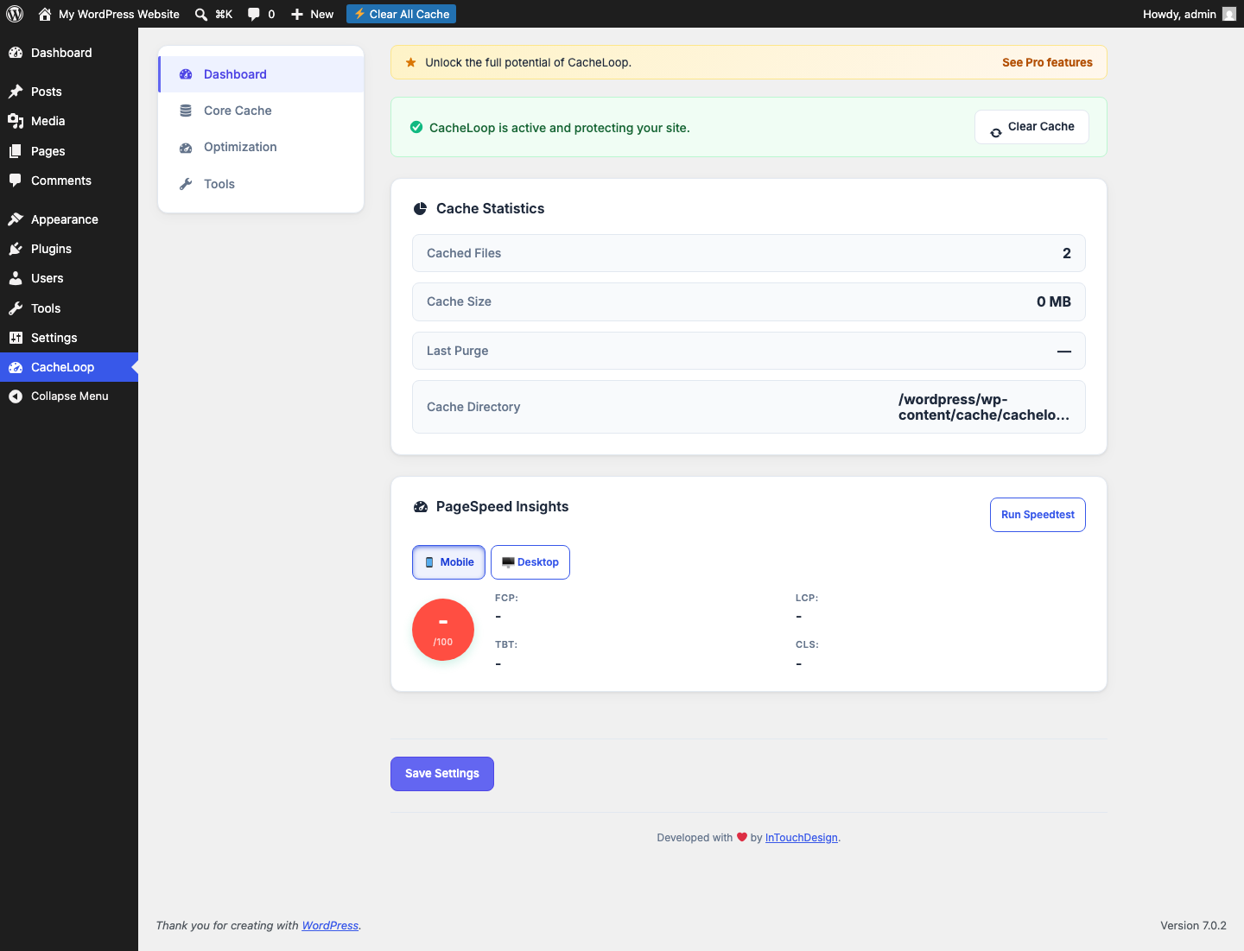
Task: Click the refresh icon on Clear Cache
Action: coord(996,132)
